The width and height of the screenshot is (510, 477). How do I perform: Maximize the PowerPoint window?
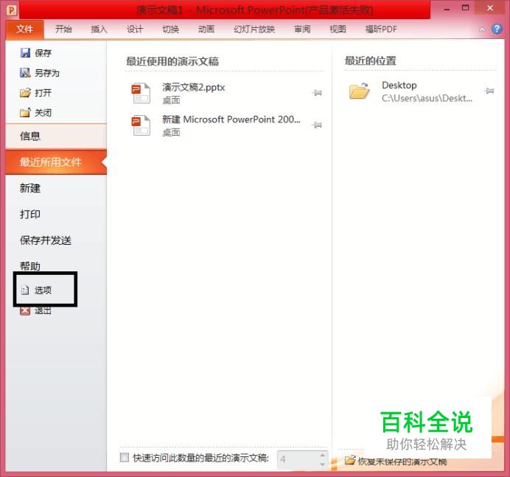pos(466,8)
